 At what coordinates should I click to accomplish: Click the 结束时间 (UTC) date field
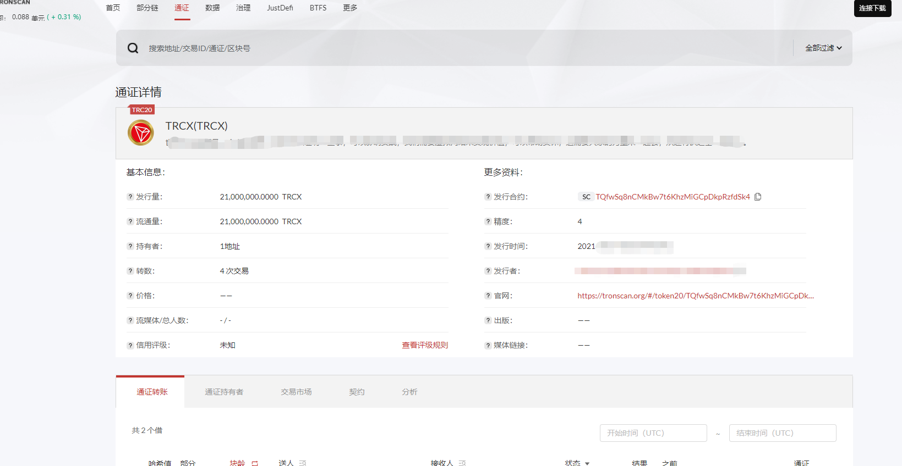783,433
